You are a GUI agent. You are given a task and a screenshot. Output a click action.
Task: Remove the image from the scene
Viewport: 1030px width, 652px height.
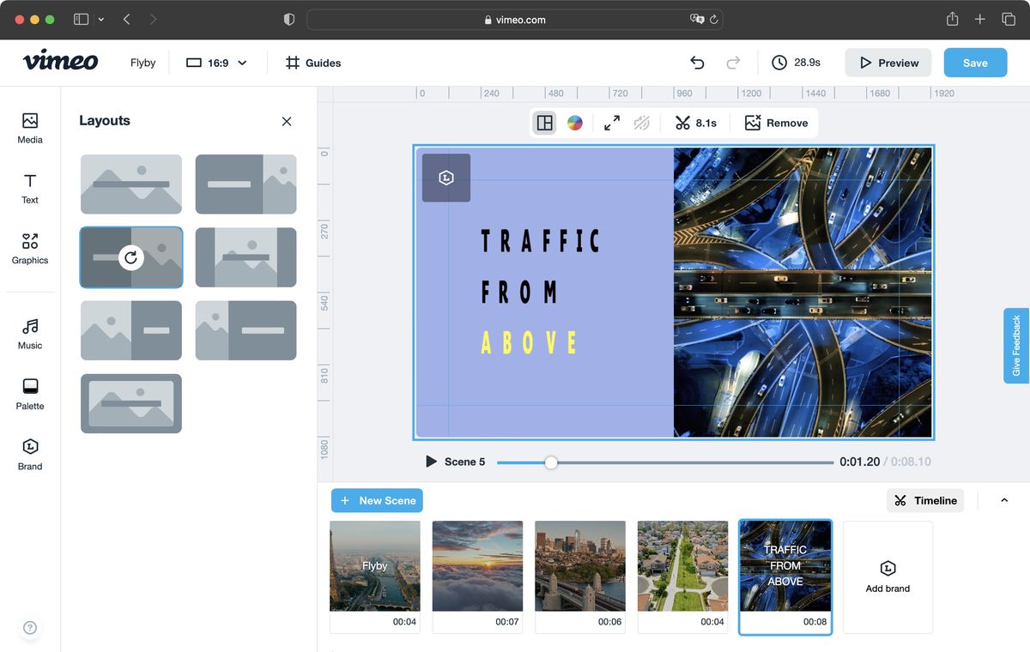pos(775,123)
